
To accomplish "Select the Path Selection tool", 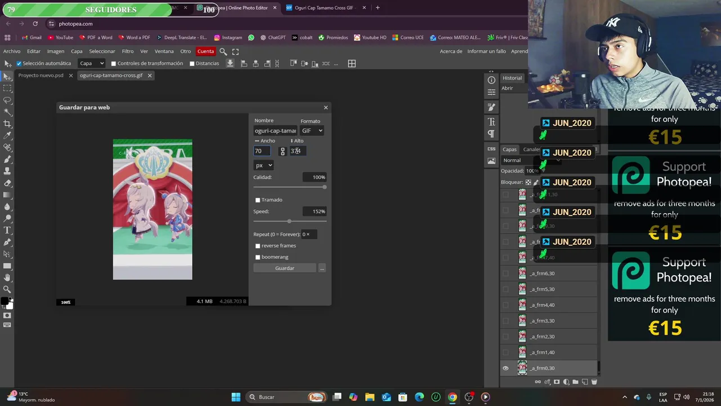I will (7, 254).
